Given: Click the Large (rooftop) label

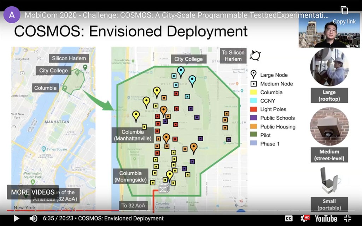Looking at the screenshot, I should coord(329,95).
